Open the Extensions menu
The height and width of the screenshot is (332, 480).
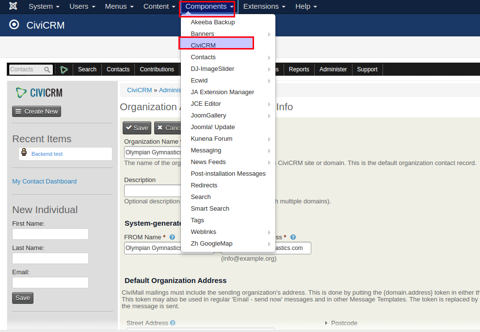point(264,6)
